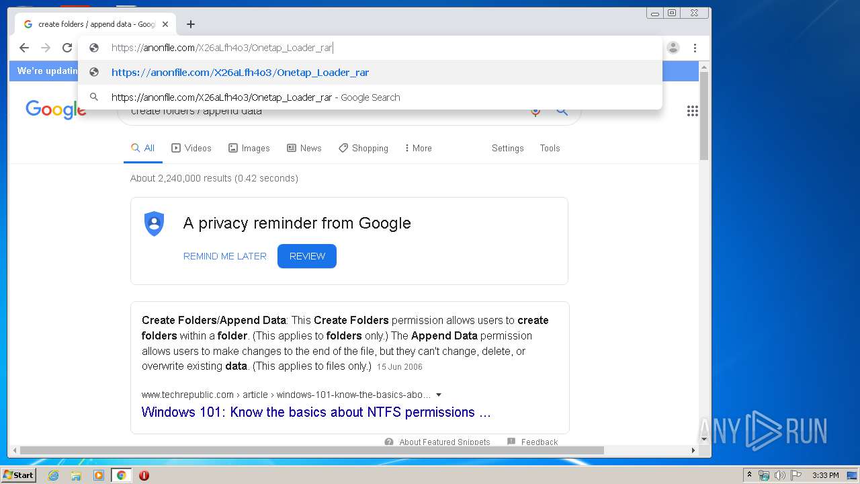This screenshot has height=484, width=860.
Task: Switch to the Videos results tab
Action: pos(191,148)
